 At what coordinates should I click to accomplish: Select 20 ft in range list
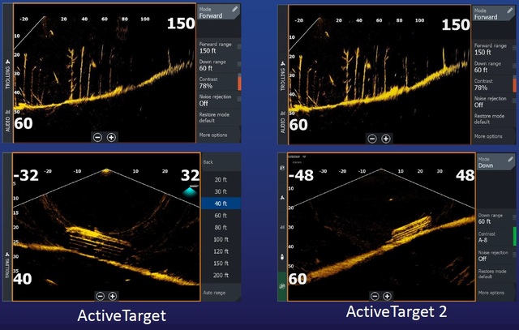click(221, 180)
